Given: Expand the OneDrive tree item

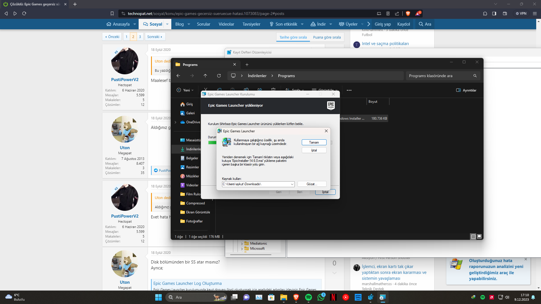Looking at the screenshot, I should pos(176,122).
